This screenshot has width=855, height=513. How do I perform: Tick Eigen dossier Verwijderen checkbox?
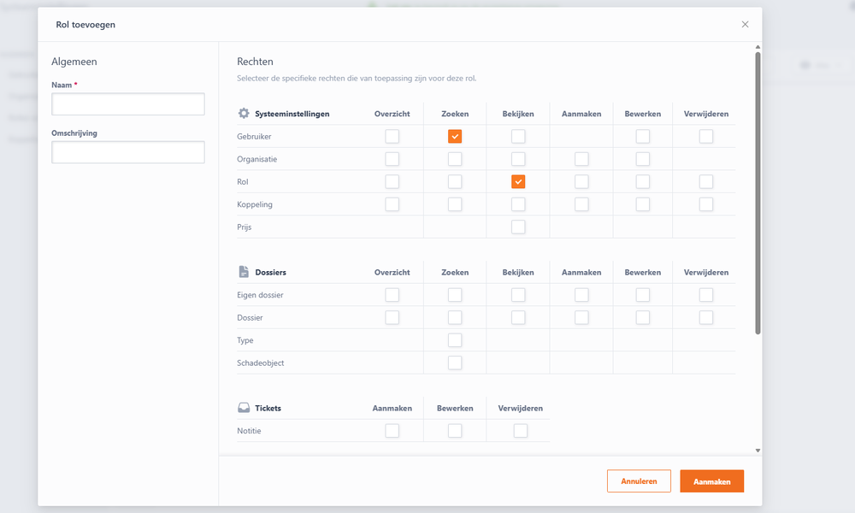click(706, 295)
